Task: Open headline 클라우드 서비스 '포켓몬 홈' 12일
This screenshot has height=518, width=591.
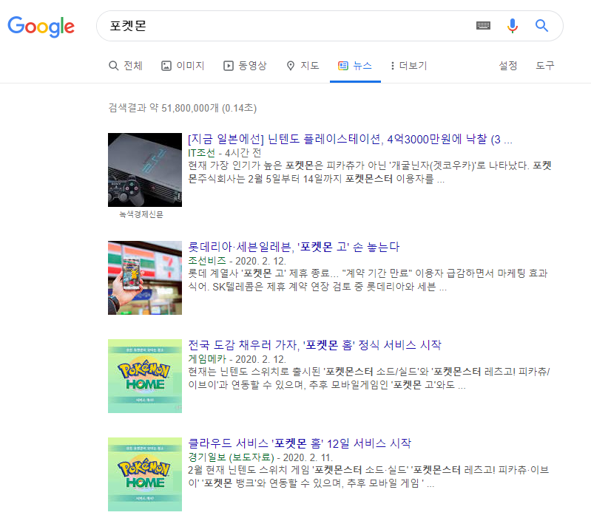Action: 300,443
